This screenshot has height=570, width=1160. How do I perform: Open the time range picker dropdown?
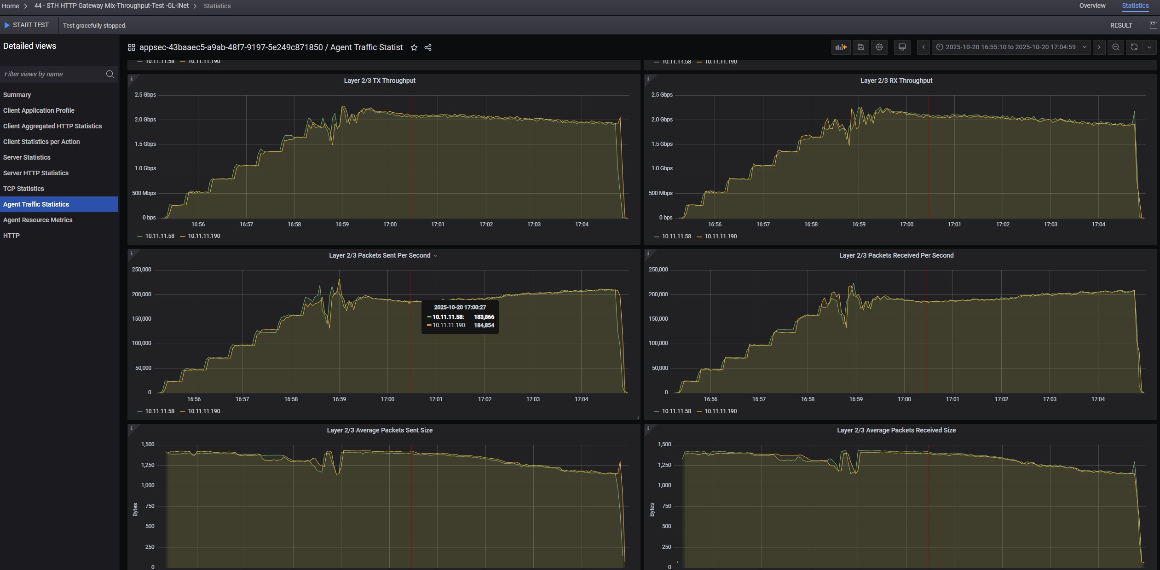pyautogui.click(x=1010, y=47)
